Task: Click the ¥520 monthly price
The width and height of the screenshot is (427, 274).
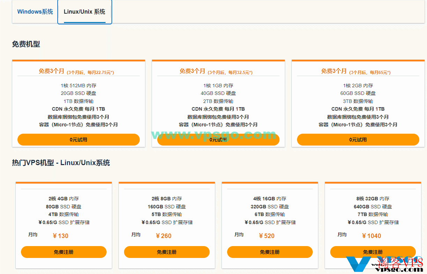Action: (267, 236)
